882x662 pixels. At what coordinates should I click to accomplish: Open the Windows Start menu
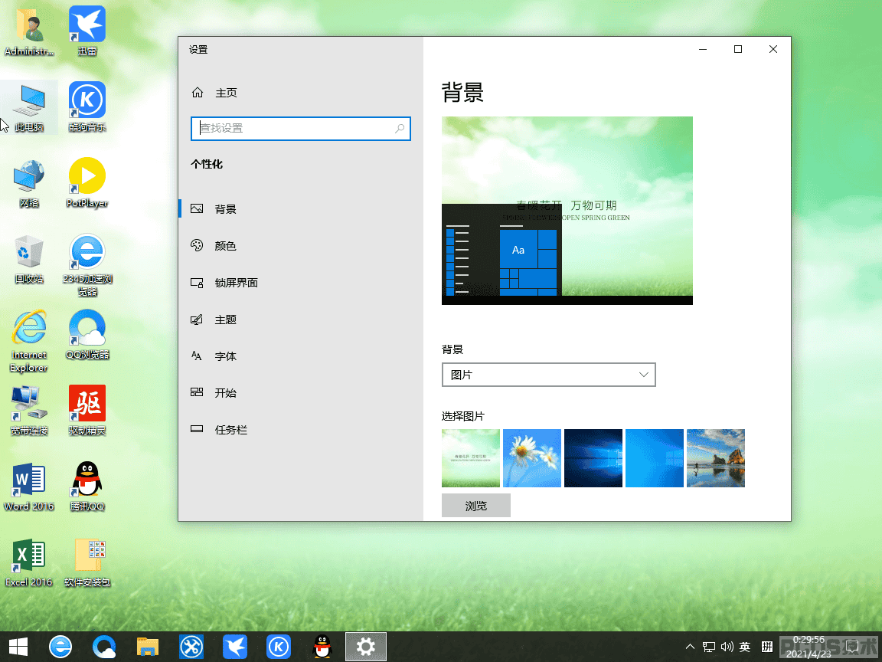[x=18, y=647]
